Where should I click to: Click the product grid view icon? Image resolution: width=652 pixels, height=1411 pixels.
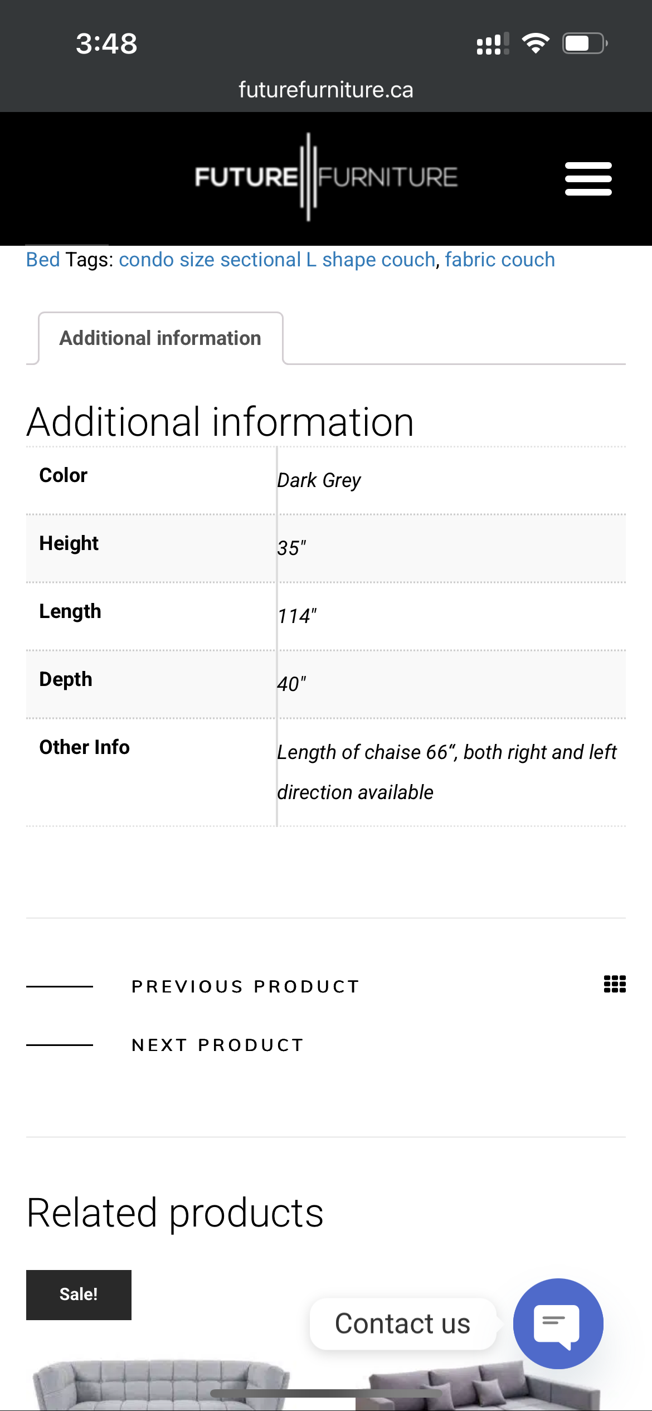[x=615, y=984]
